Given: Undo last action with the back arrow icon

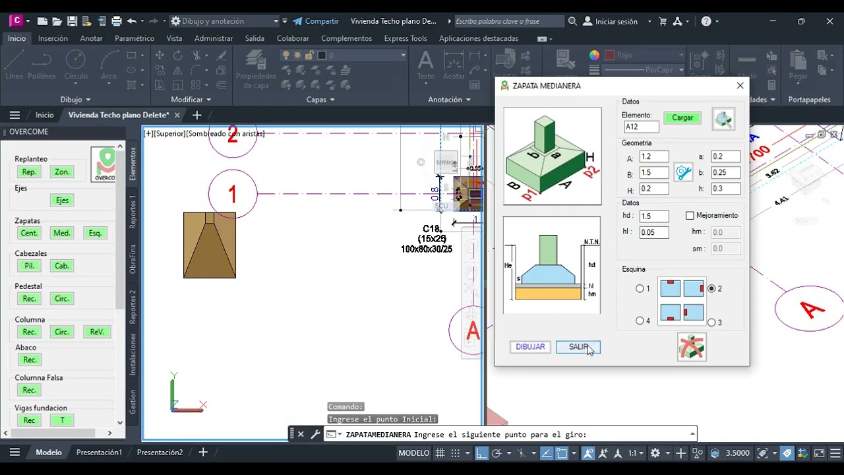Looking at the screenshot, I should click(131, 21).
